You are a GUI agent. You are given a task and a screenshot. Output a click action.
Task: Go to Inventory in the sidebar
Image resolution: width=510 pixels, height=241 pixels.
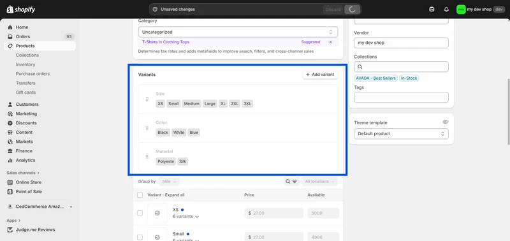tap(25, 64)
